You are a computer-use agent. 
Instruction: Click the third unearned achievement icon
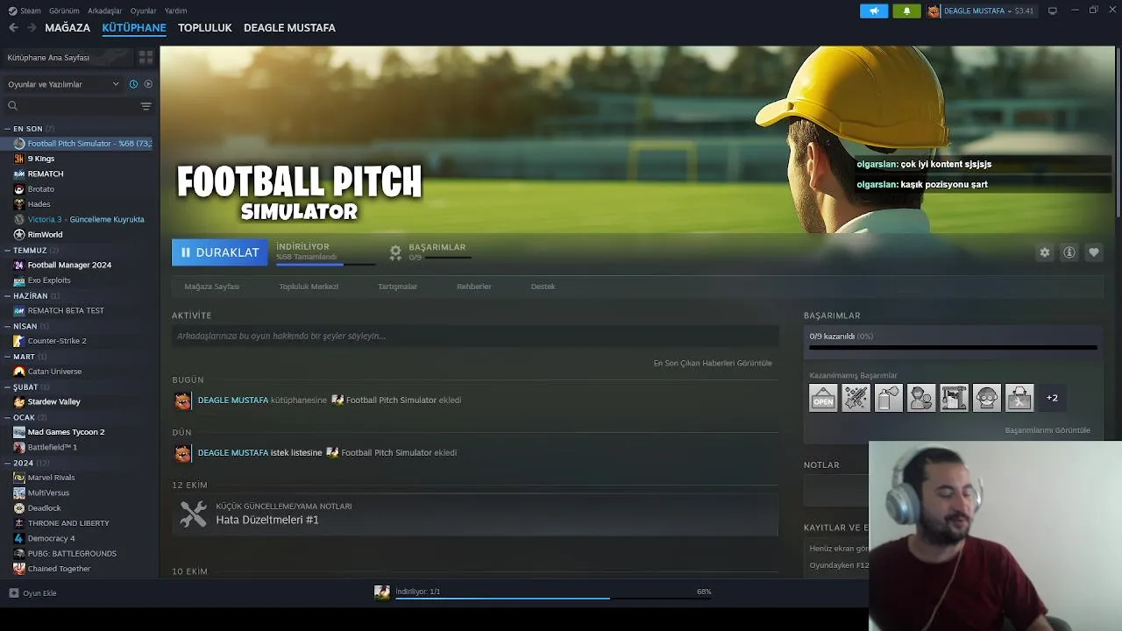(888, 398)
